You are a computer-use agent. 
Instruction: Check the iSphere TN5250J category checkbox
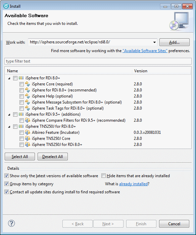15,126
